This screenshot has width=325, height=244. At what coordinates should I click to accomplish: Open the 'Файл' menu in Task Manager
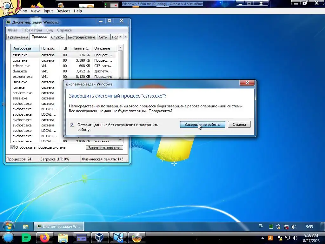coord(12,30)
